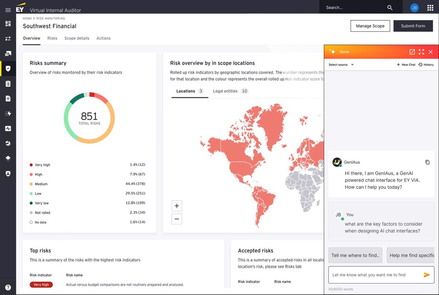This screenshot has width=439, height=295.
Task: Open the hamburger navigation menu
Action: [x=8, y=10]
